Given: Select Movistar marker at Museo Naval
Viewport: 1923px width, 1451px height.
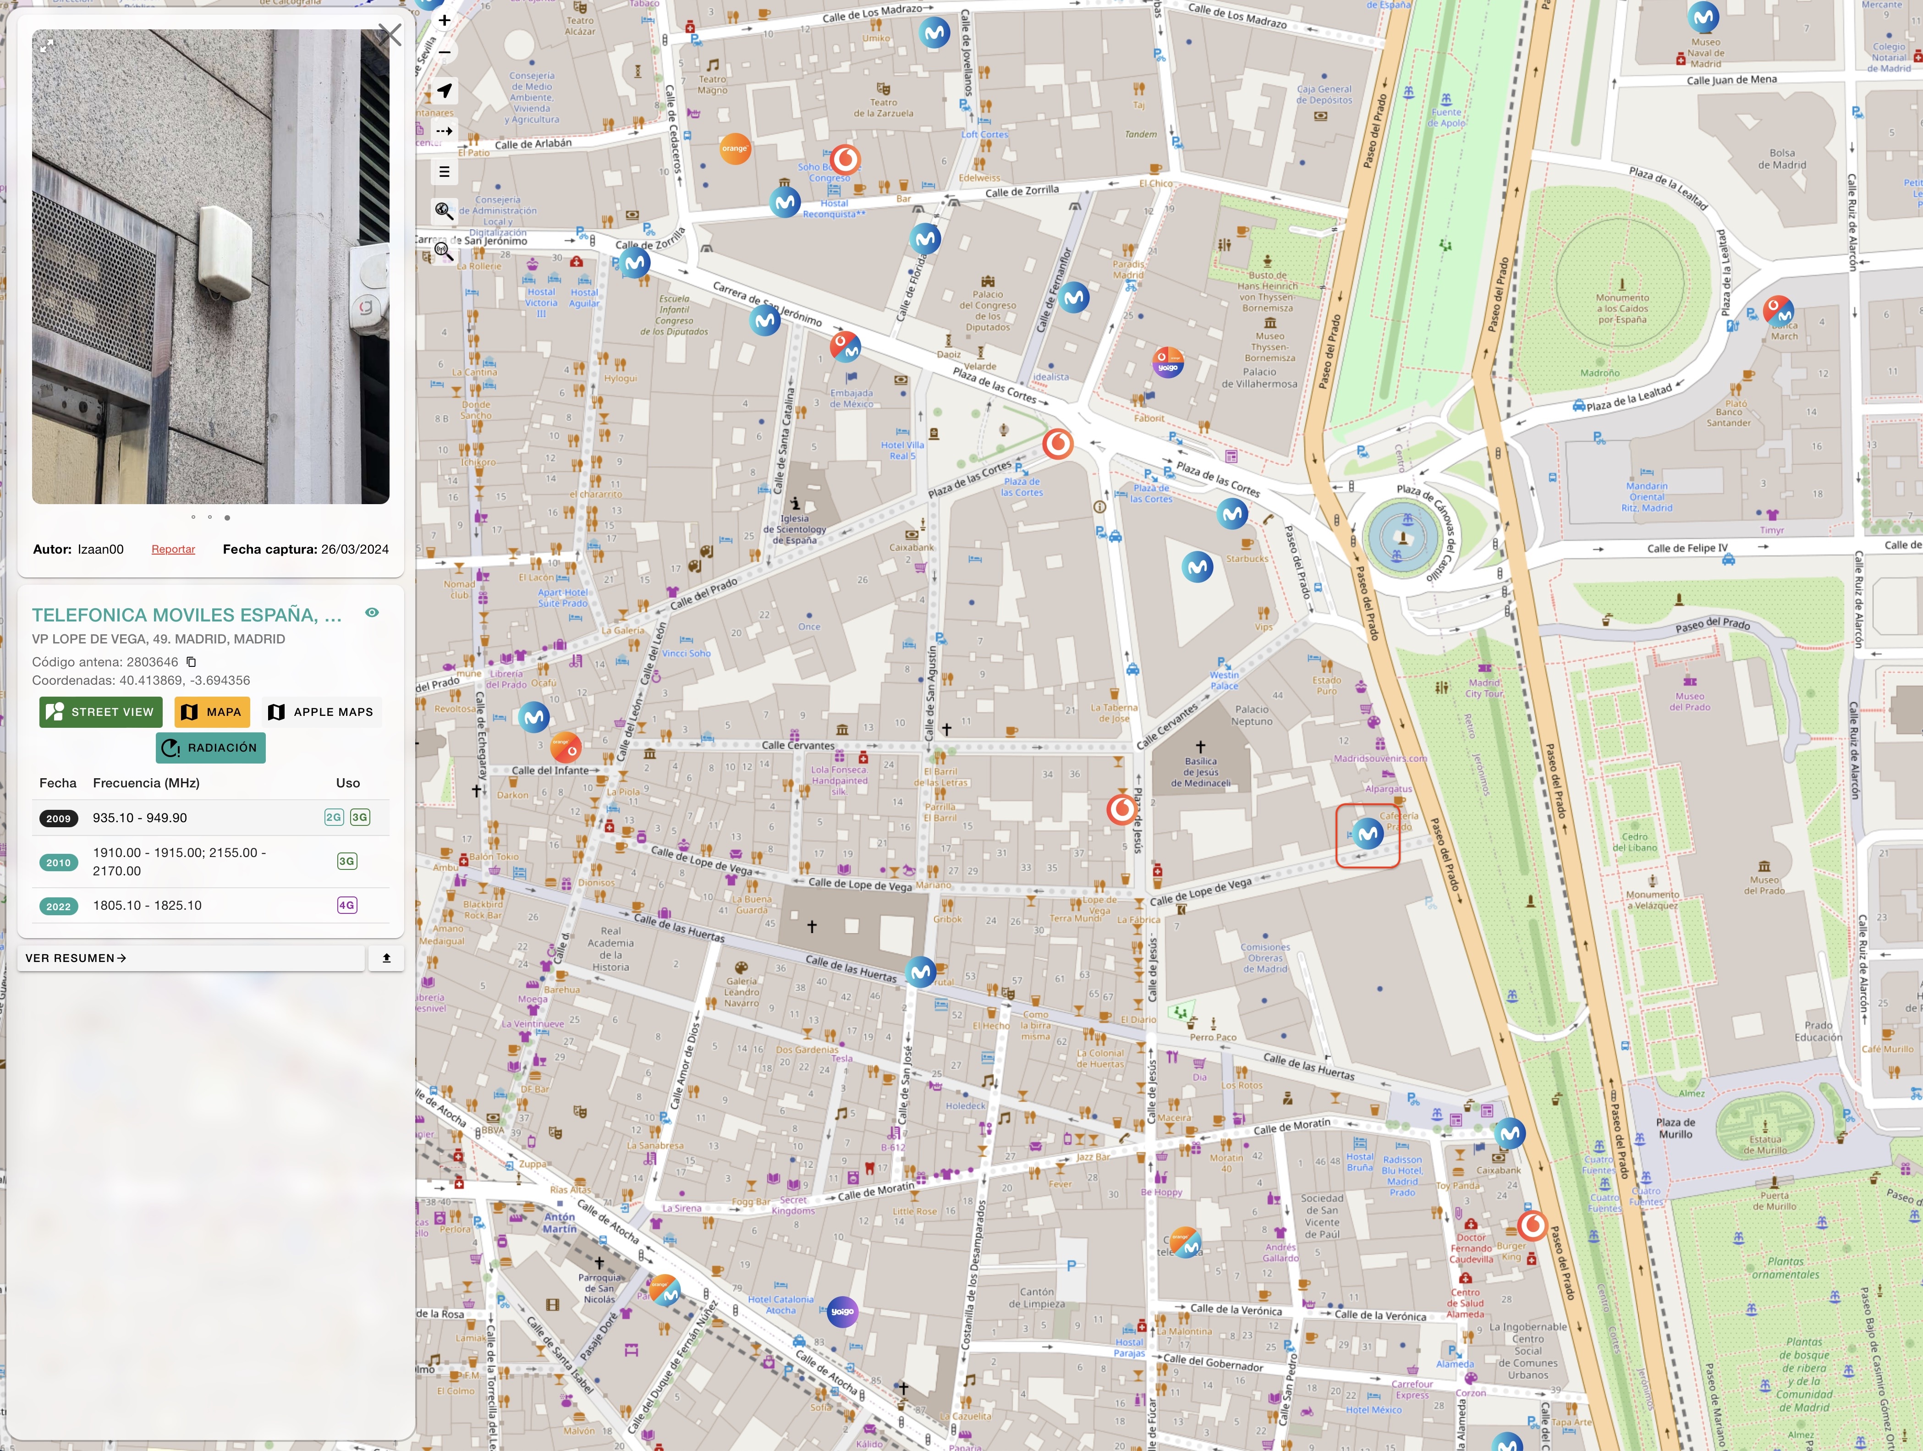Looking at the screenshot, I should (x=1704, y=16).
